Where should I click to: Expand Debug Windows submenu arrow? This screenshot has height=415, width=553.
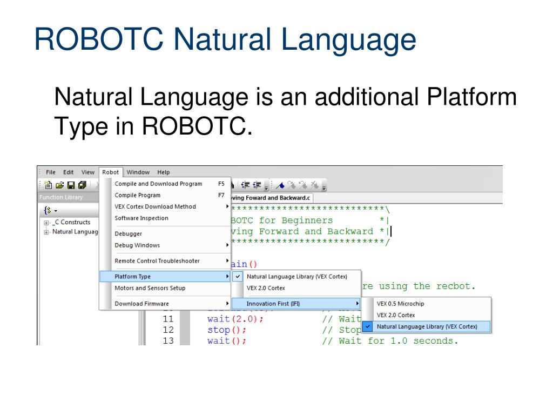click(x=227, y=245)
